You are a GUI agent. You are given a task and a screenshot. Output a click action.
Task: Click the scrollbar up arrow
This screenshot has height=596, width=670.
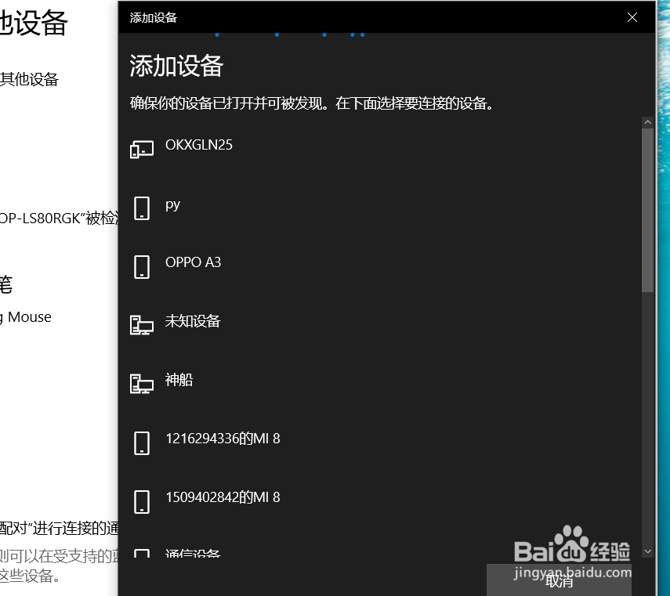coord(648,122)
